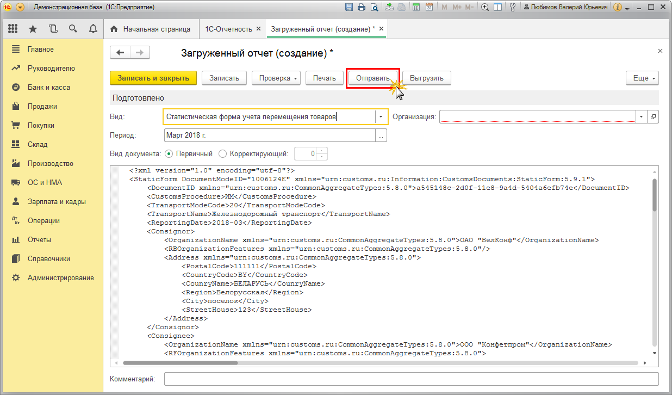672x395 pixels.
Task: Click the Get link icon in title bar
Action: pos(389,8)
